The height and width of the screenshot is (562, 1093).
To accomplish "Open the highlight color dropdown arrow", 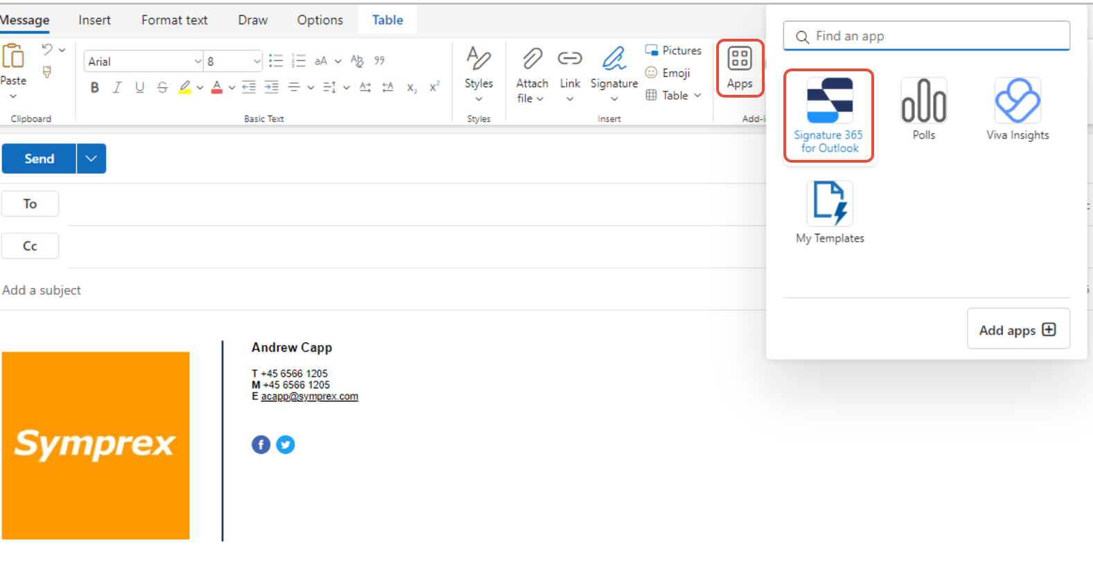I will click(x=199, y=87).
